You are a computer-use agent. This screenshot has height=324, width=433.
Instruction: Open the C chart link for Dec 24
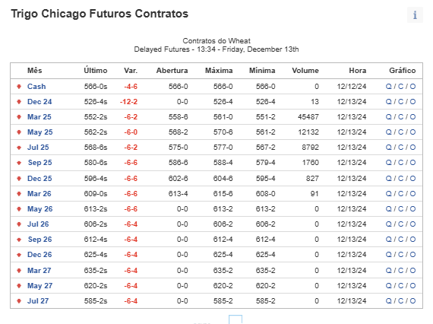click(400, 102)
